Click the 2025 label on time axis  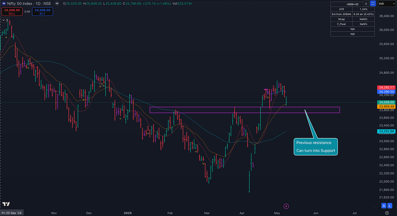coord(128,213)
